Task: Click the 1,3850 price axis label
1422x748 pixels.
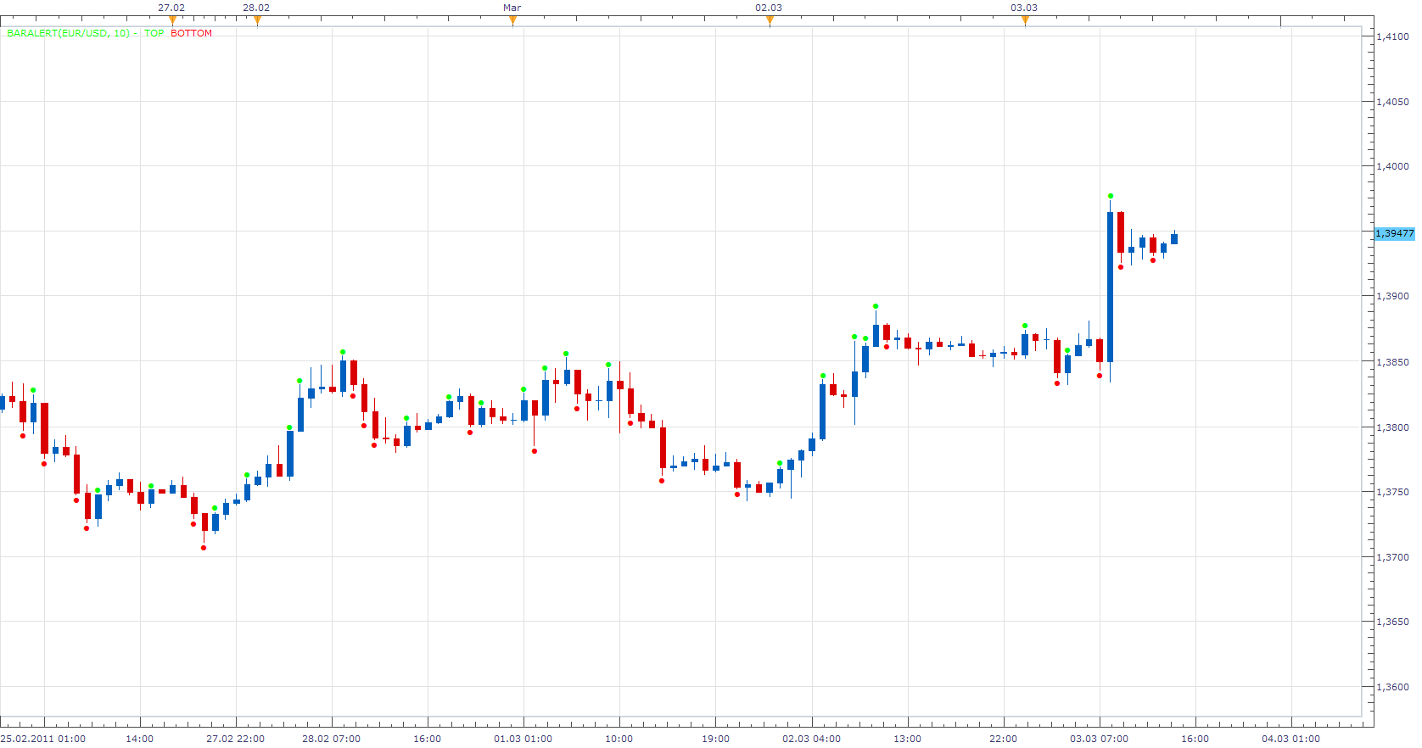Action: [x=1392, y=362]
